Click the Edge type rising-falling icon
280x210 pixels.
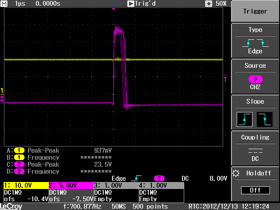tap(255, 43)
